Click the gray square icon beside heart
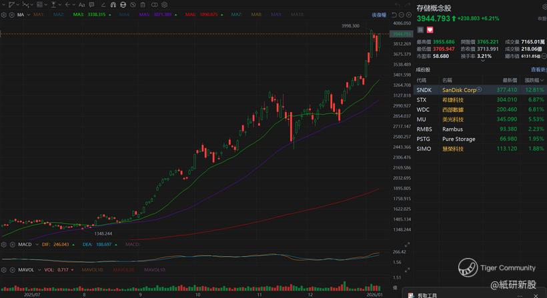The height and width of the screenshot is (298, 547). (420, 30)
